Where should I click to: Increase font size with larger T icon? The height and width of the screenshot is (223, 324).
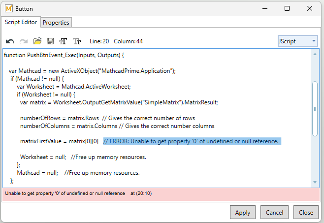pos(63,41)
